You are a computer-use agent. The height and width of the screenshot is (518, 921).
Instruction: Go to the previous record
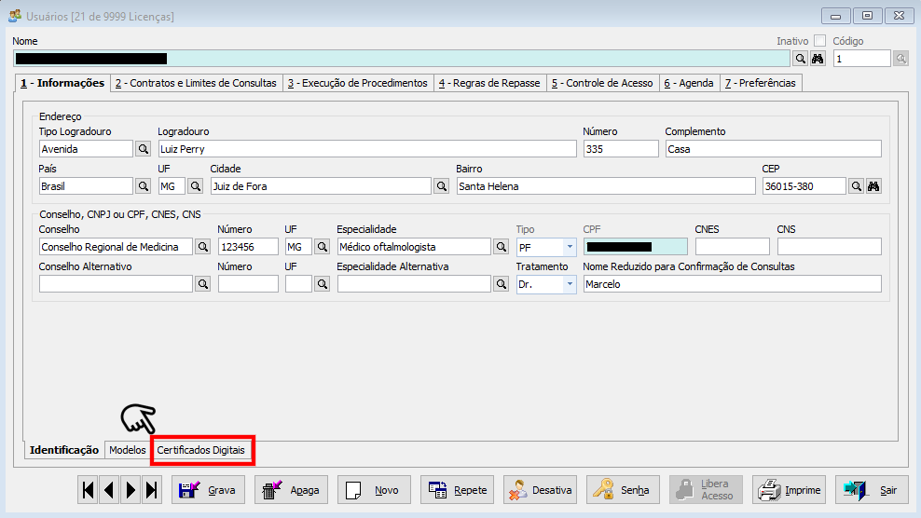coord(109,490)
